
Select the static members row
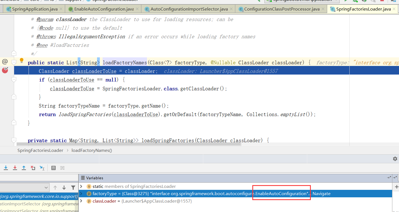(x=235, y=187)
